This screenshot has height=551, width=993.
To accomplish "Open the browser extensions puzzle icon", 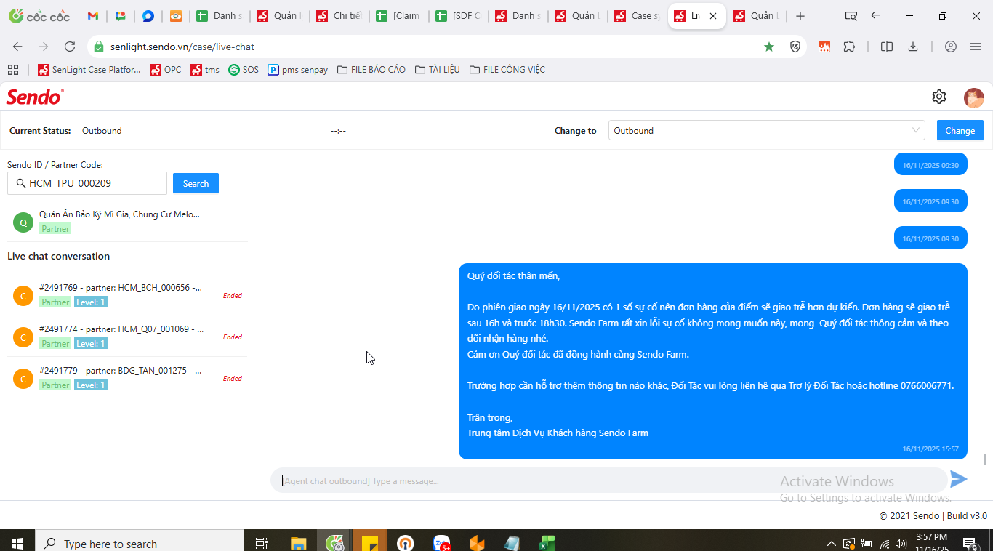I will coord(849,47).
